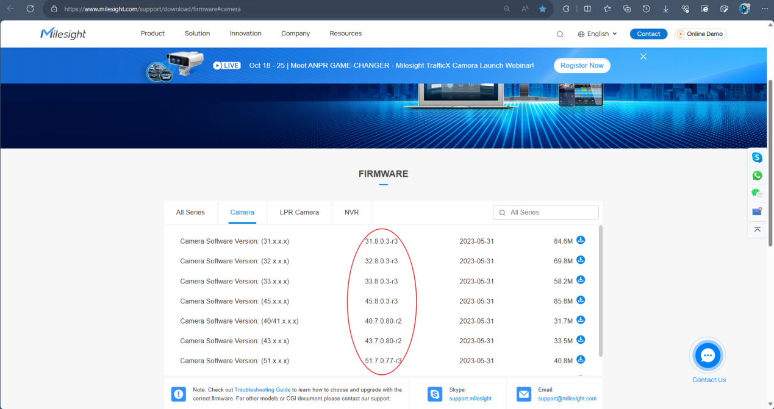Download the 40.7.0.80-r2 camera firmware
Screen dimensions: 774x409
pyautogui.click(x=581, y=320)
